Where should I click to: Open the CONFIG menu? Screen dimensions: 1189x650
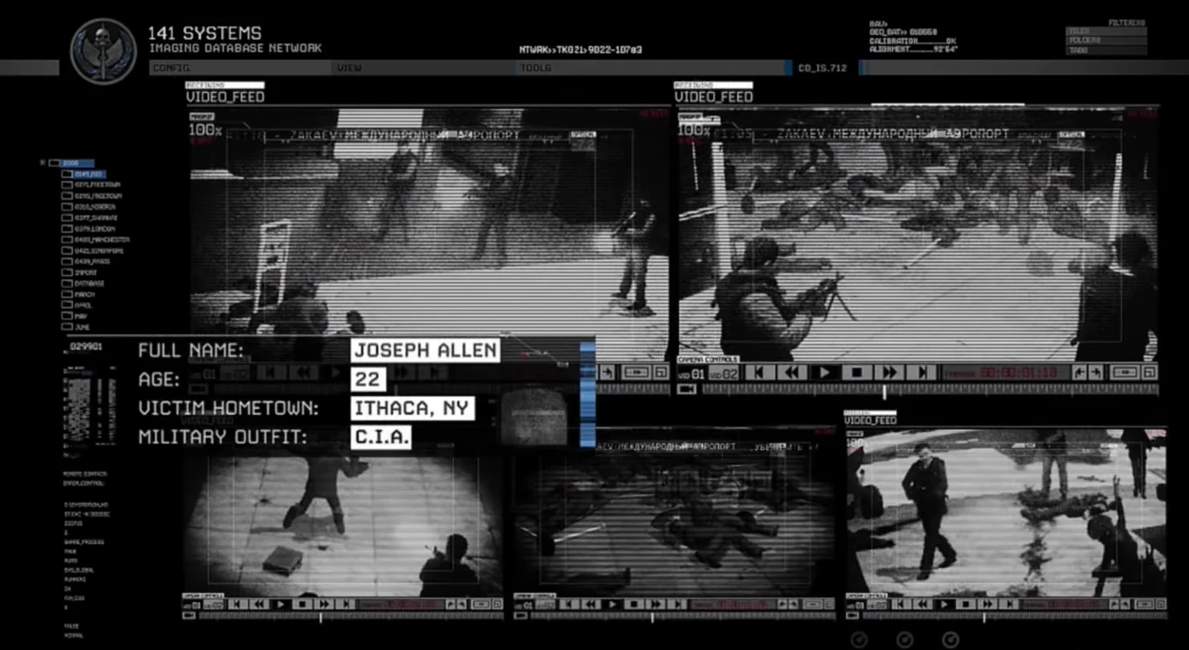tap(171, 68)
